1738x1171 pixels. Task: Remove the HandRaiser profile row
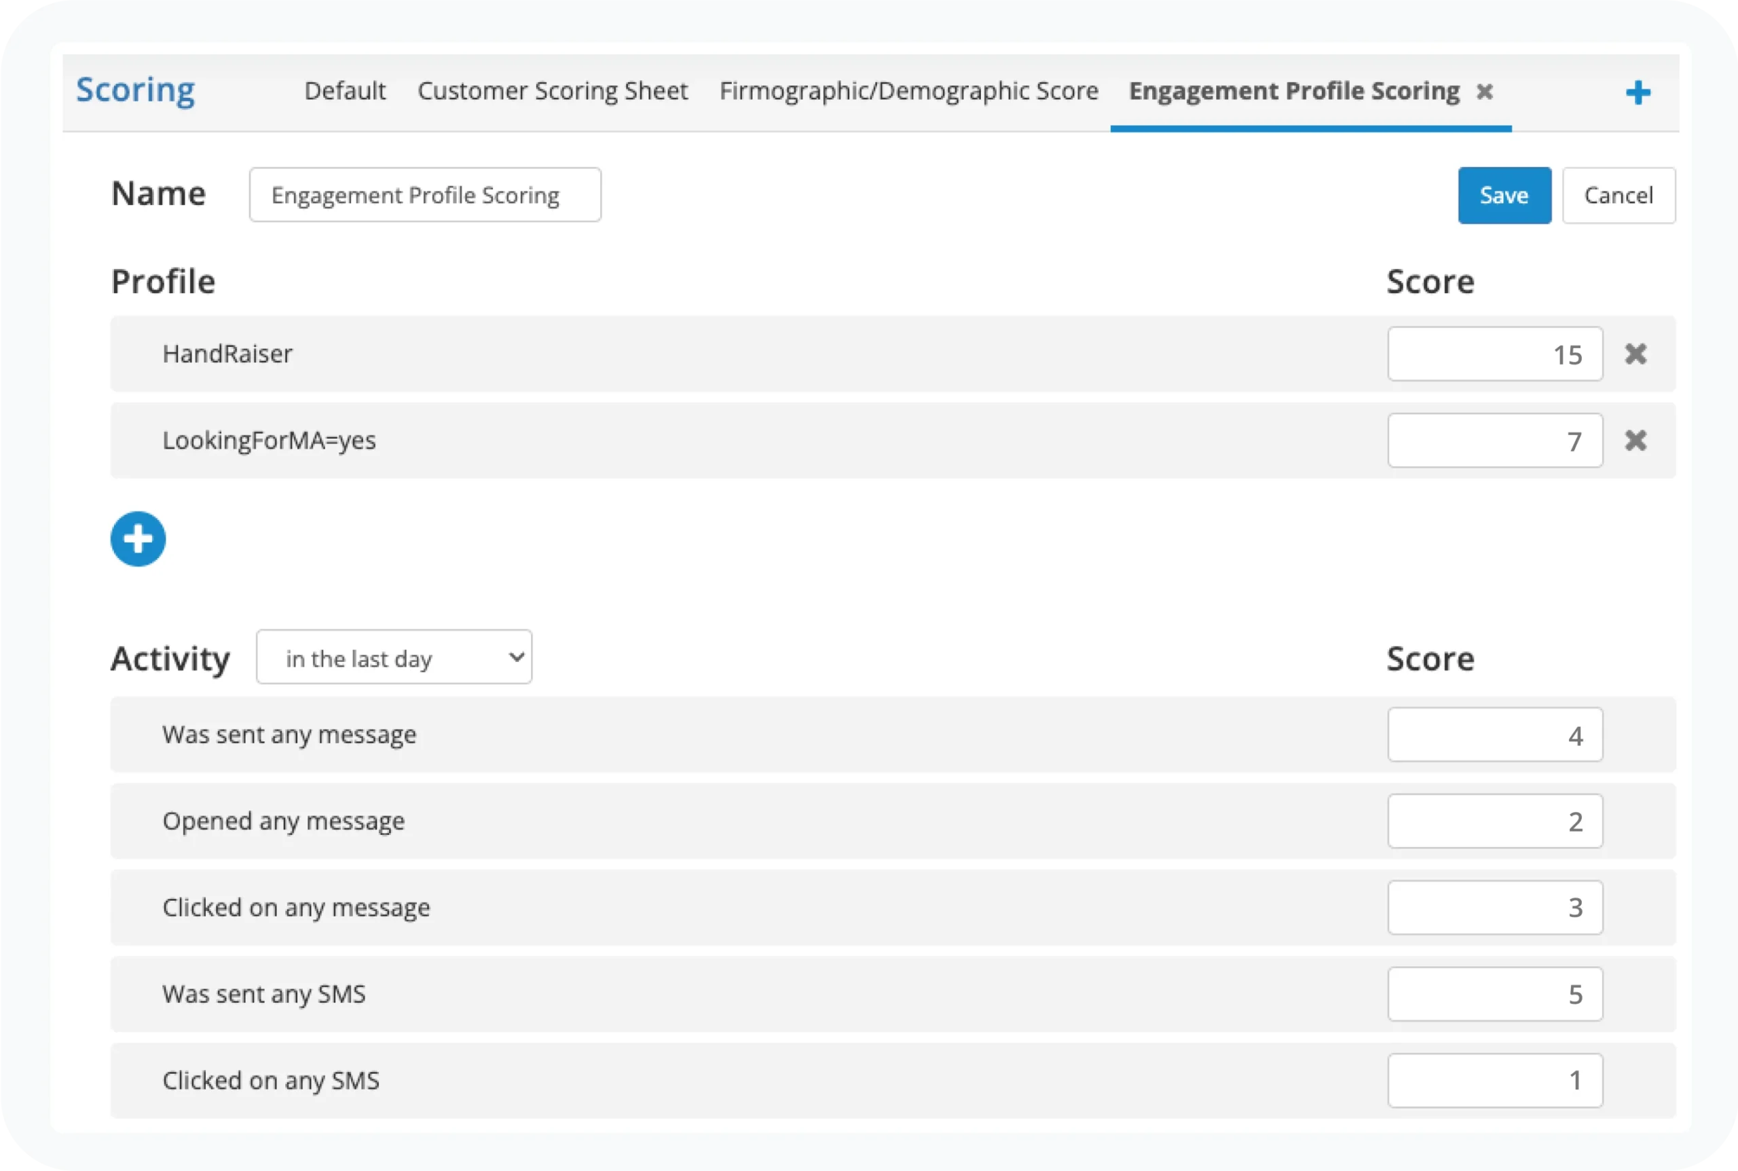coord(1635,354)
